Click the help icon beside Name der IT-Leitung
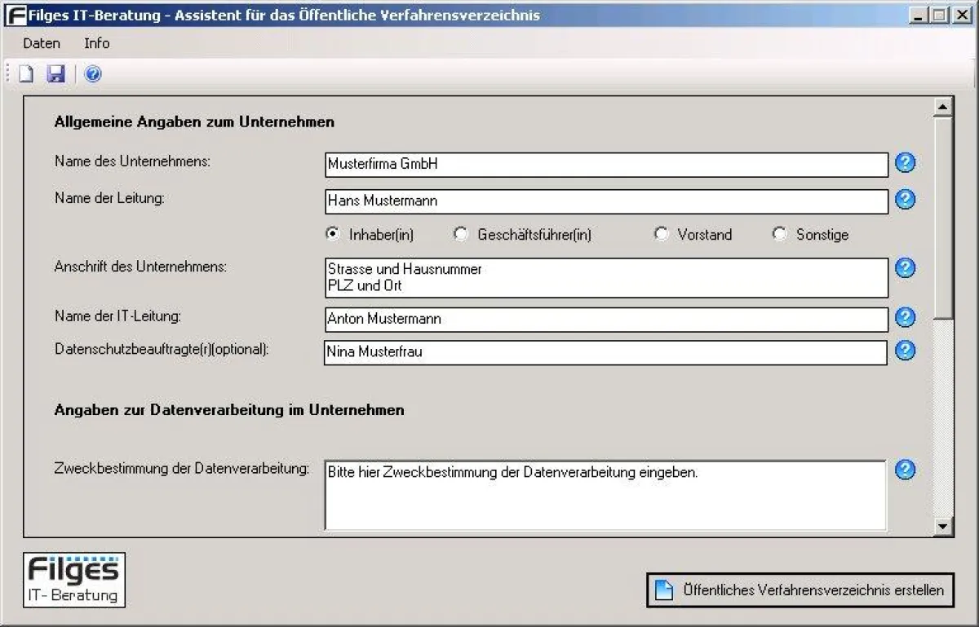The width and height of the screenshot is (979, 627). click(x=905, y=318)
